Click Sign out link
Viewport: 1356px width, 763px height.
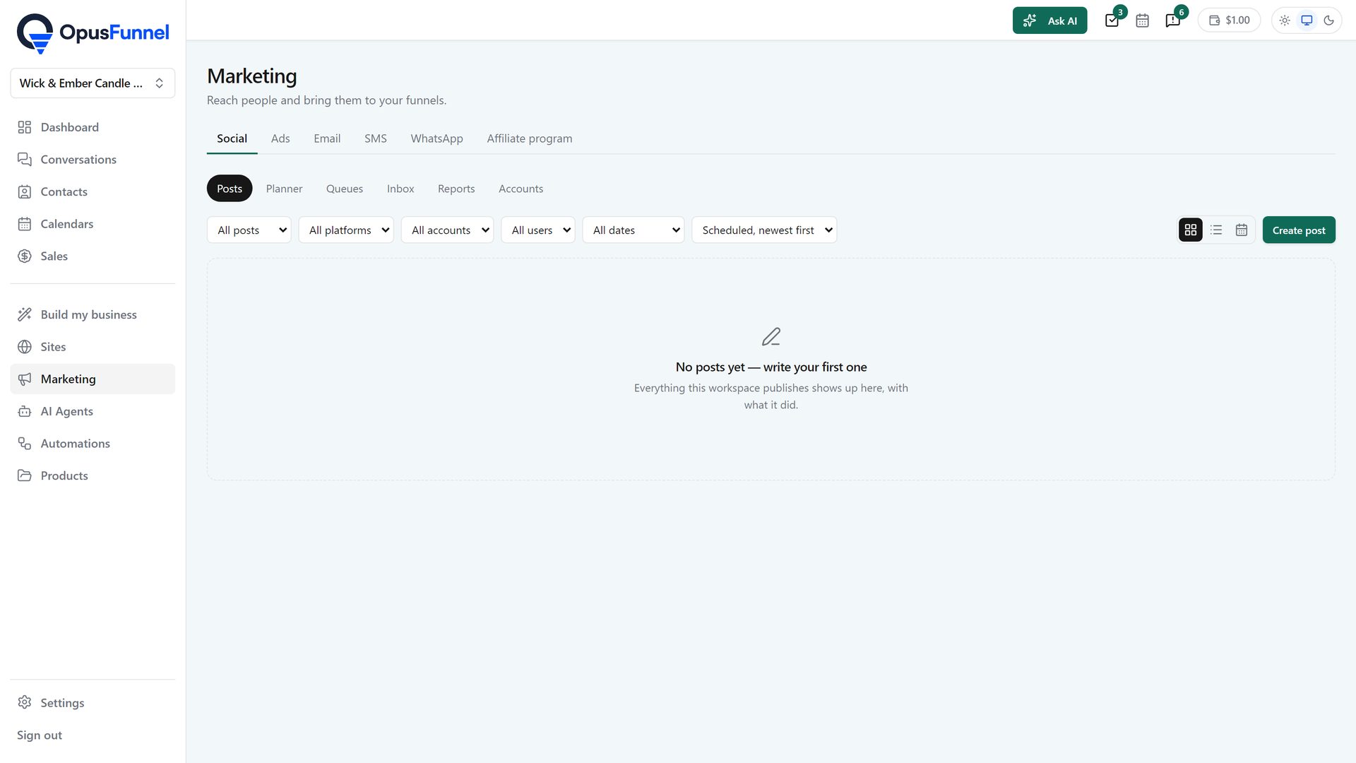pos(40,735)
